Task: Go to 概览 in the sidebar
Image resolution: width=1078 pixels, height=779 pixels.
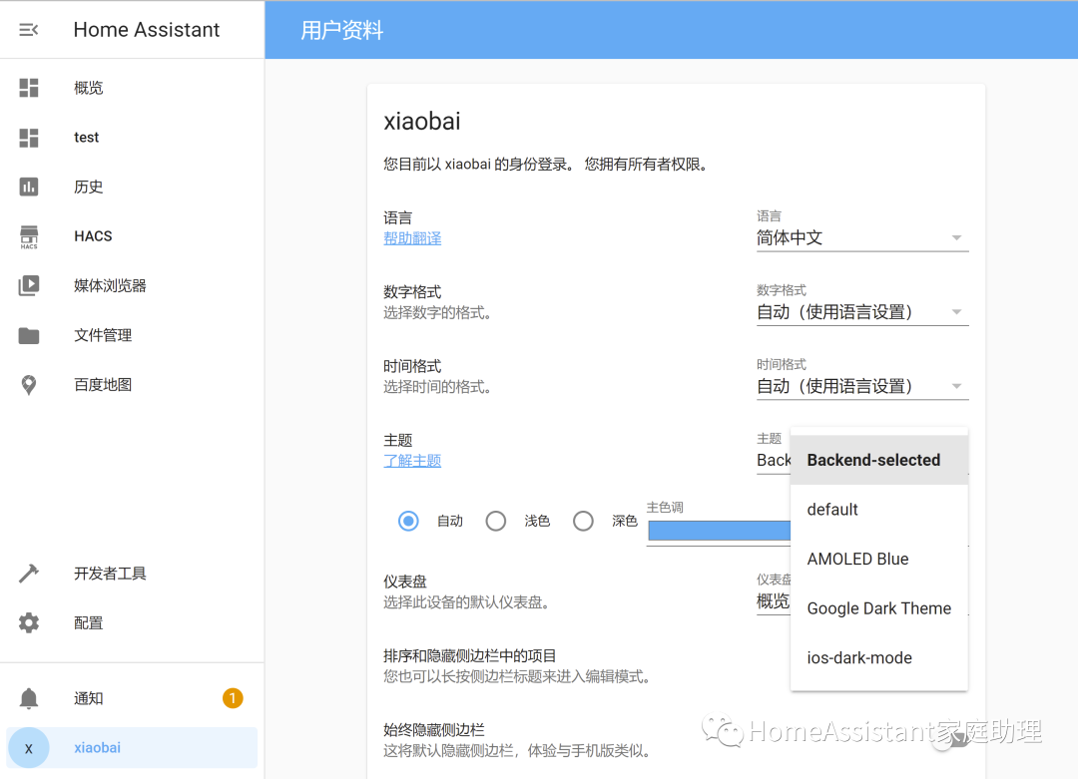Action: [132, 88]
